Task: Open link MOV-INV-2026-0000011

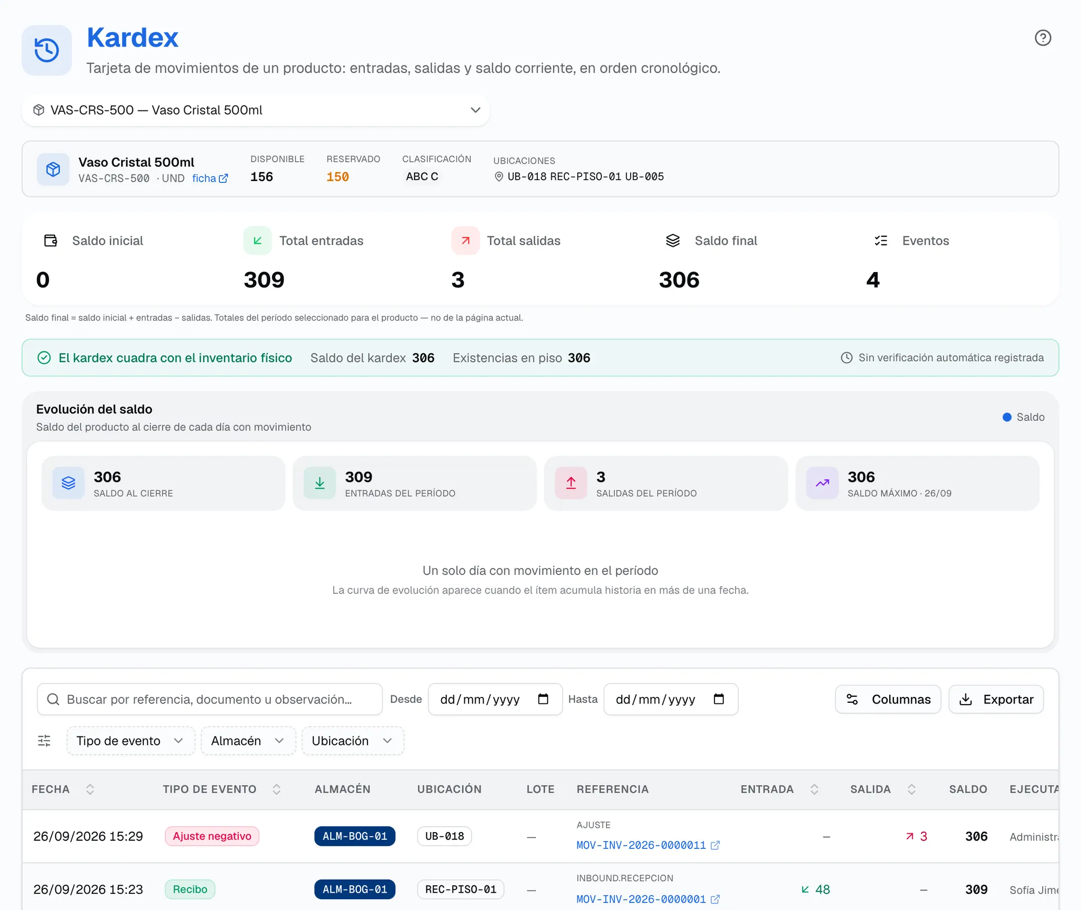Action: click(648, 845)
